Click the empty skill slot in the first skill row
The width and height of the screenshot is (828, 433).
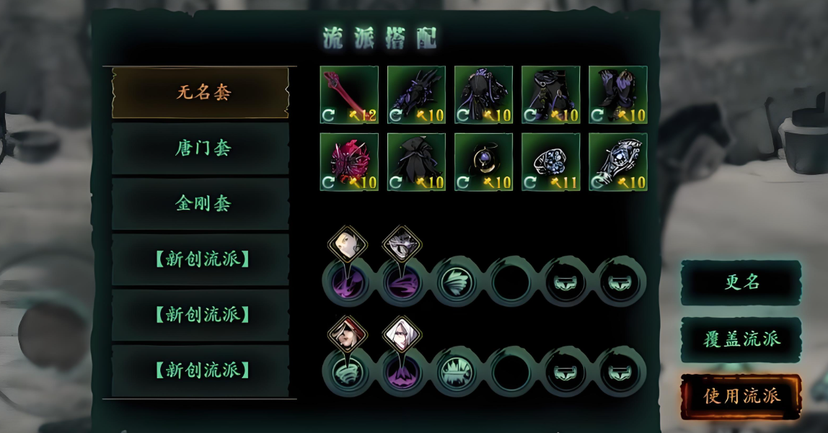pos(511,282)
